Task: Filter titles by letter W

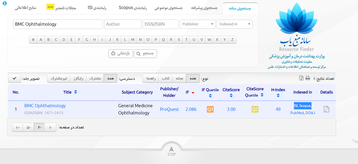Action: tap(209, 40)
